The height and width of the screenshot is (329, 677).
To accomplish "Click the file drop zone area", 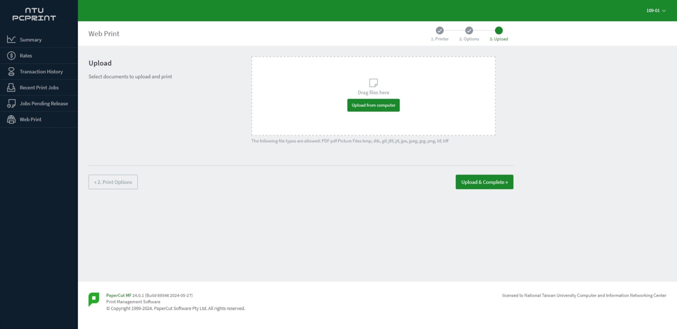I will click(x=374, y=96).
